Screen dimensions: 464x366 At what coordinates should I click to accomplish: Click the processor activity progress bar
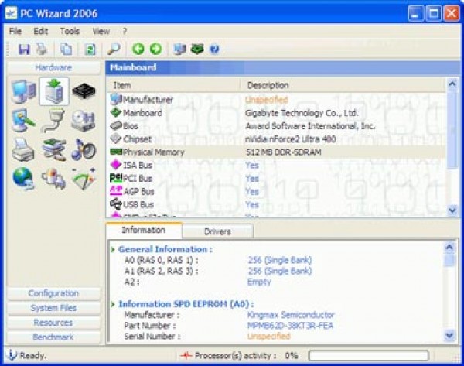(368, 355)
